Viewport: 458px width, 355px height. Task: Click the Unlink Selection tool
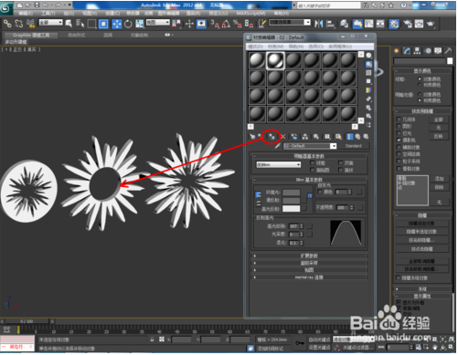19,24
